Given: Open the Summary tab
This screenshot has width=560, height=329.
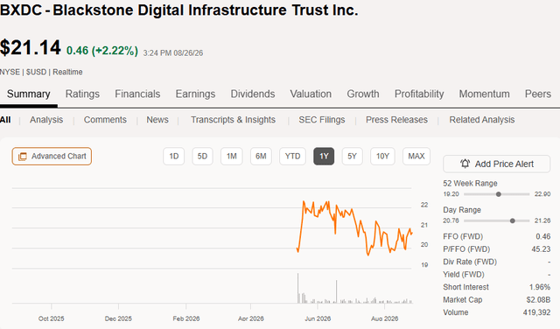Looking at the screenshot, I should tap(29, 94).
